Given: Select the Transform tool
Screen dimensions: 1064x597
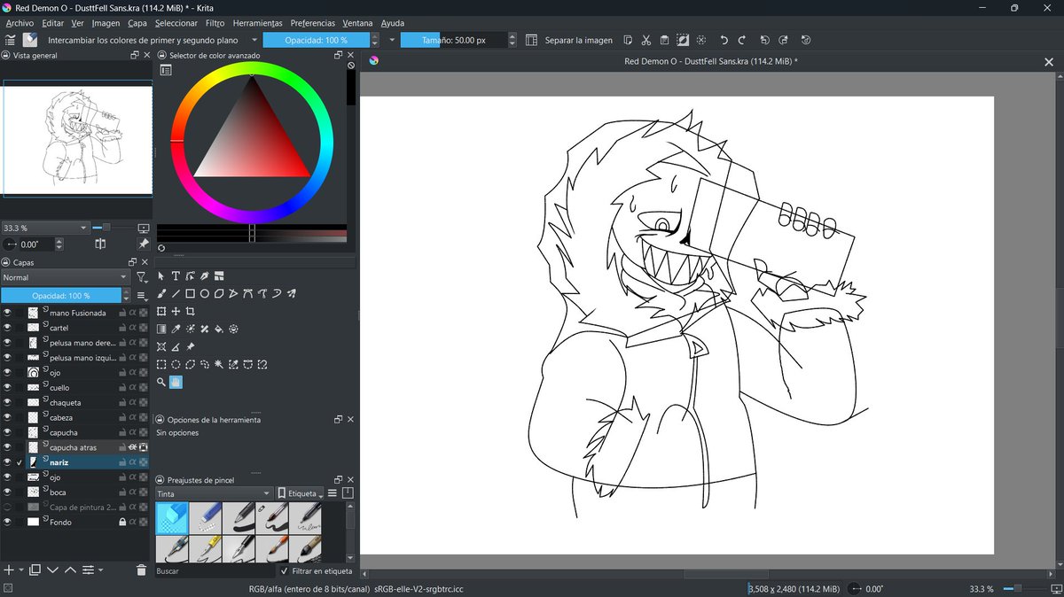Looking at the screenshot, I should coord(161,312).
